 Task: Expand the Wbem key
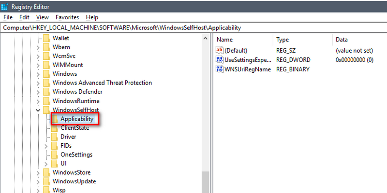pyautogui.click(x=38, y=47)
